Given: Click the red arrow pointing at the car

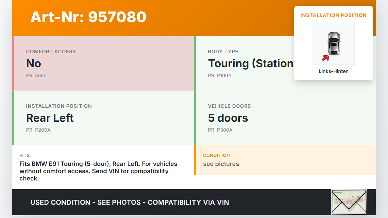Looking at the screenshot, I should [x=326, y=58].
